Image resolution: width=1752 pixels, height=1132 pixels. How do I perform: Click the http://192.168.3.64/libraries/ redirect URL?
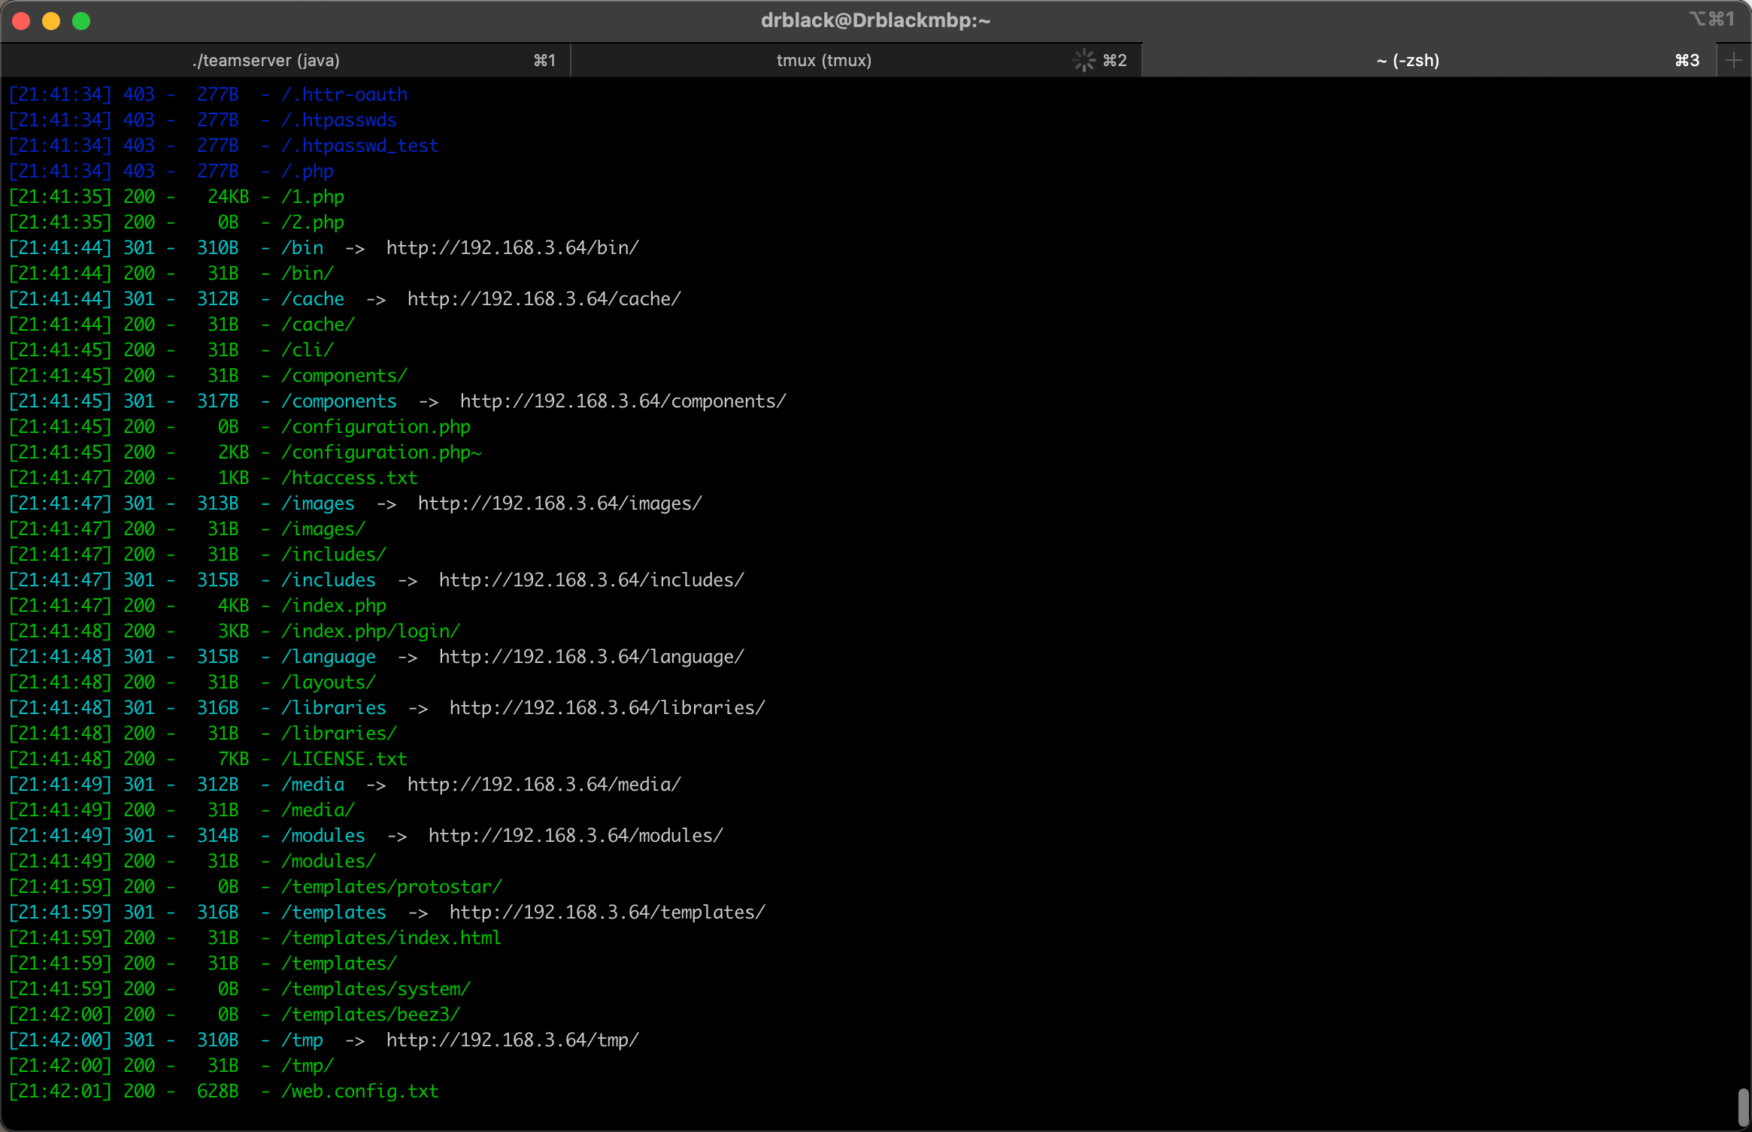pos(608,708)
